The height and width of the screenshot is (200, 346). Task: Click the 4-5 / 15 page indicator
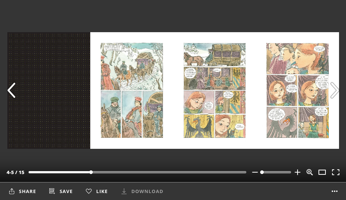click(15, 172)
